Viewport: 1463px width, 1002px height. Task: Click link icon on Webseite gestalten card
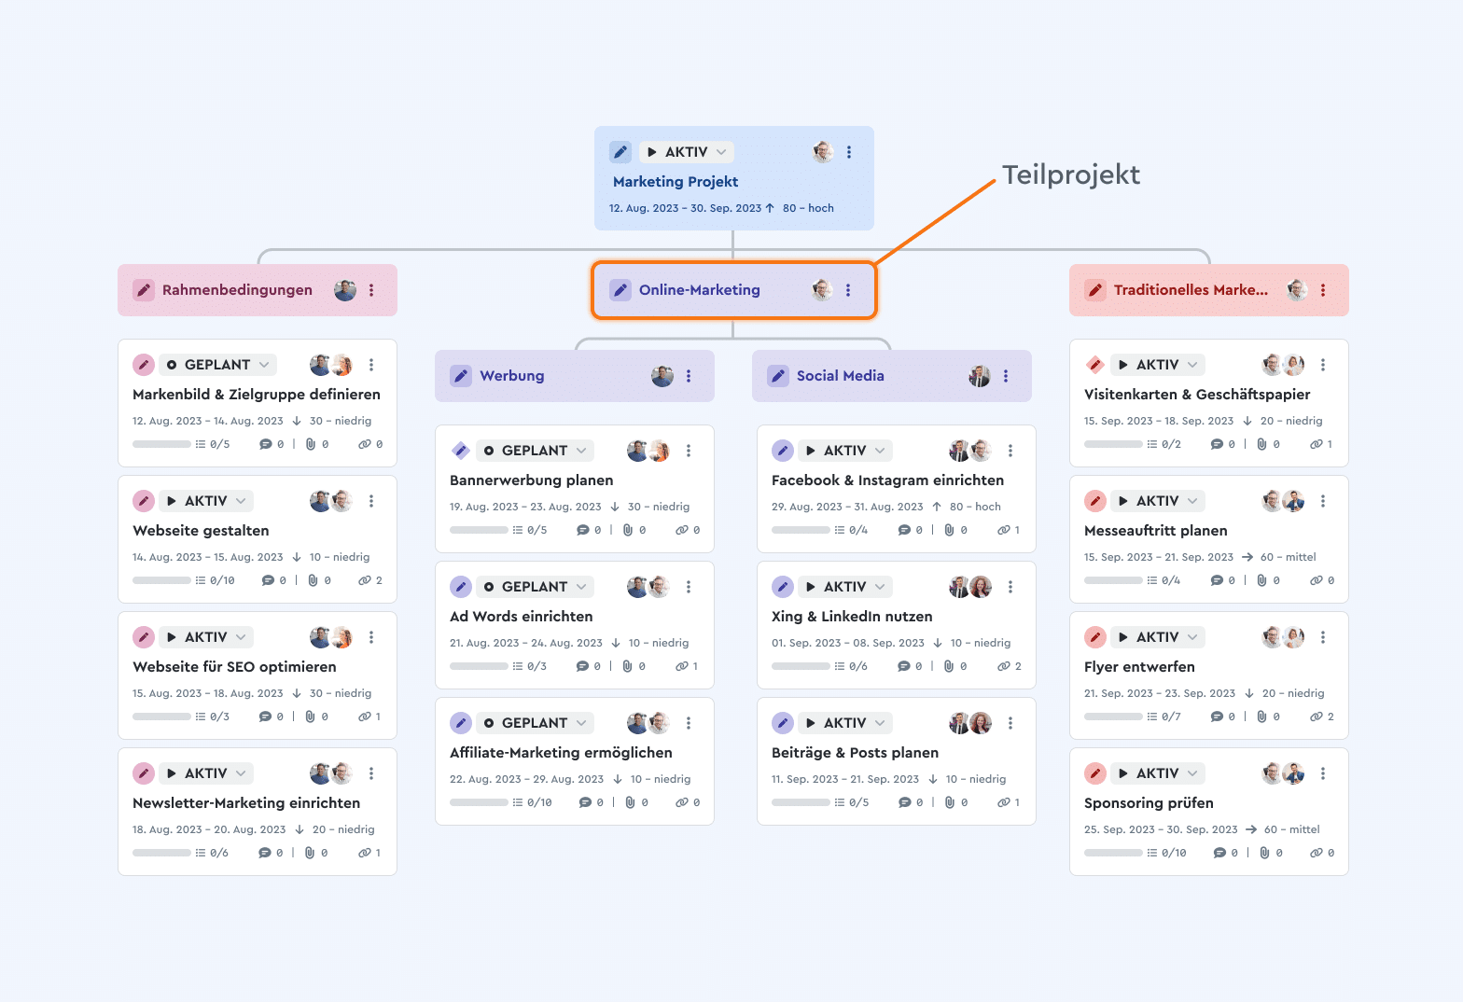(x=365, y=580)
